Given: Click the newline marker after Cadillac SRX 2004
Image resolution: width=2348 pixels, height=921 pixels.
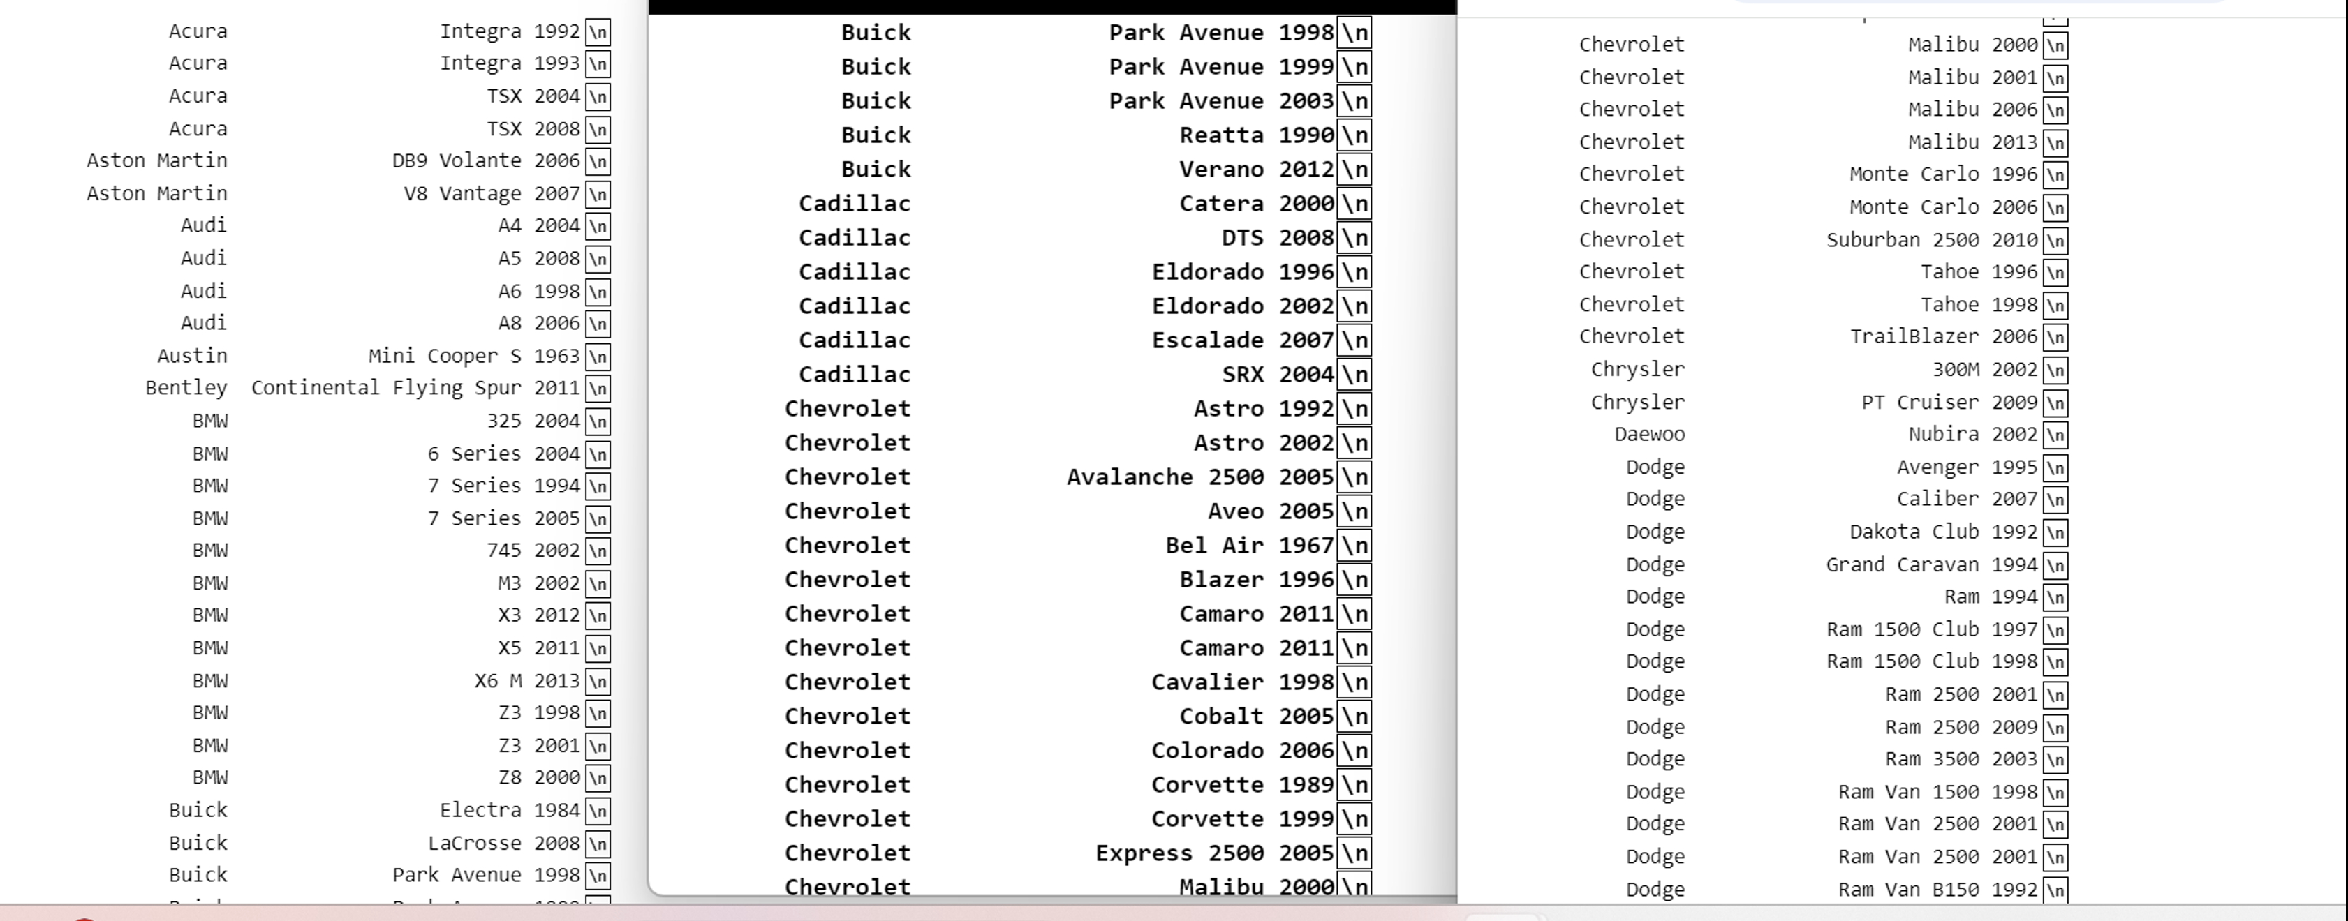Looking at the screenshot, I should (1355, 373).
